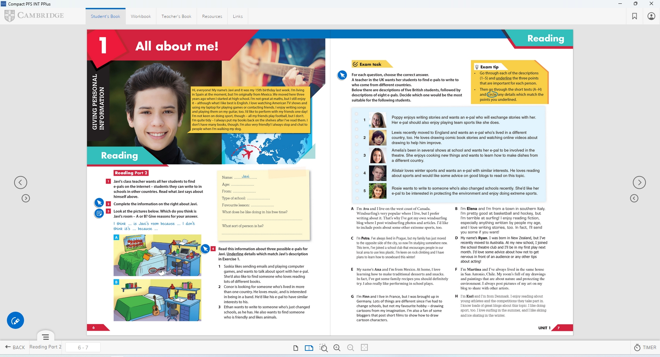Expand the hamburger menu handle above the bottom bar

[x=46, y=336]
